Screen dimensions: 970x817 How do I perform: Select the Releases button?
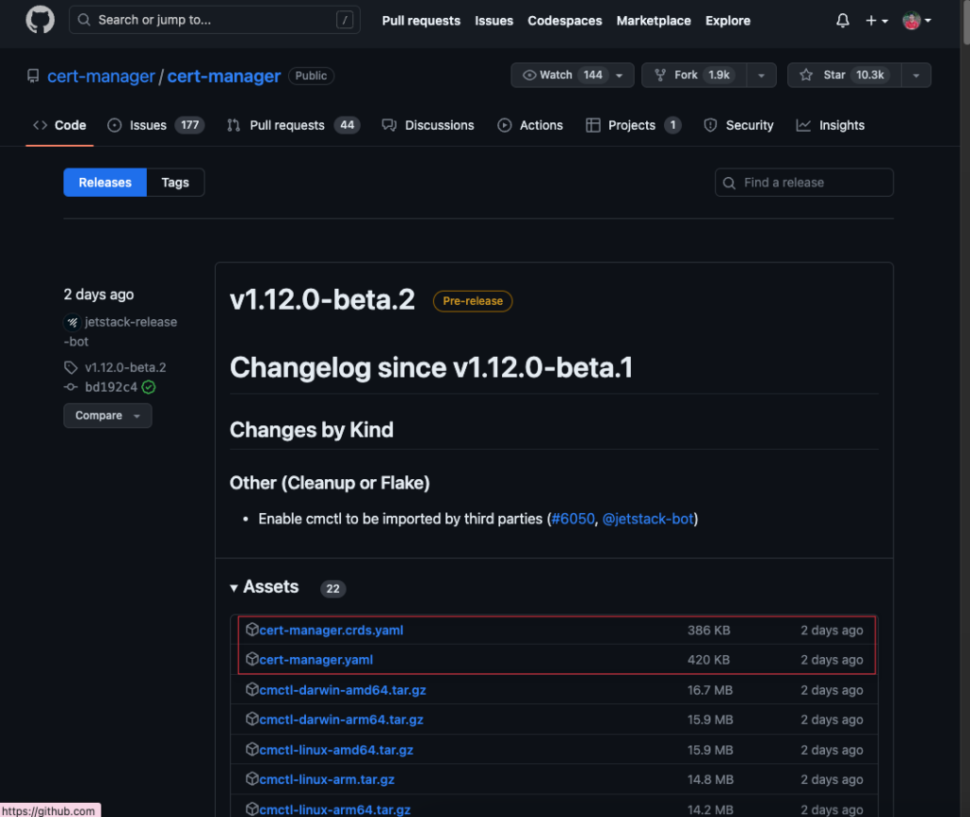pos(105,183)
